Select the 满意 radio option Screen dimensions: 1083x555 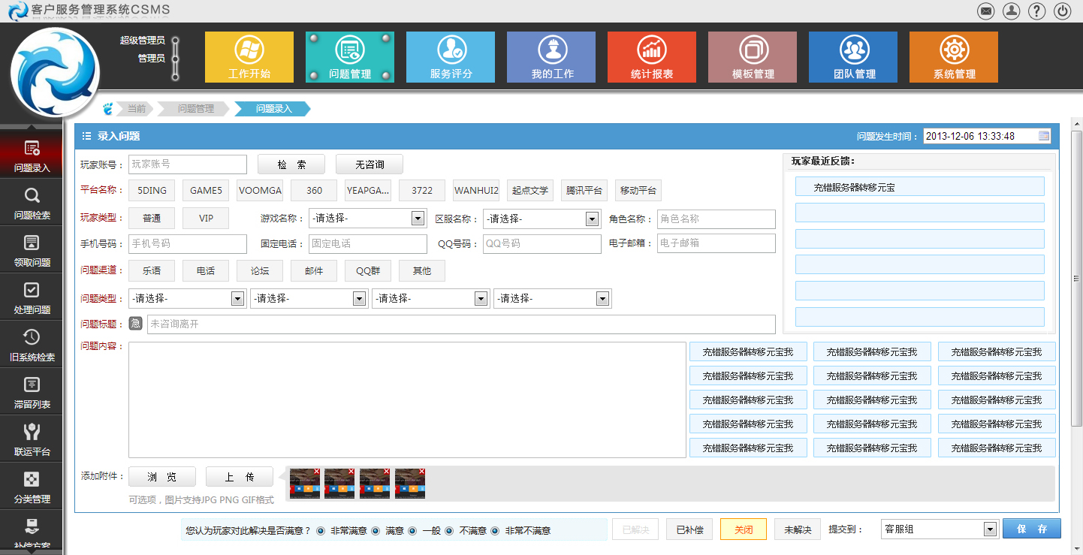tap(376, 530)
